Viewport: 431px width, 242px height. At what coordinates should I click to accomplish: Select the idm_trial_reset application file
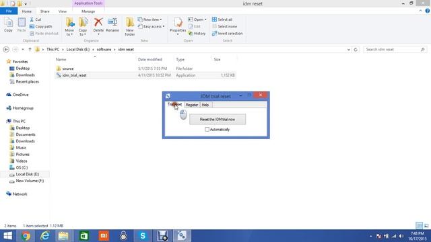pos(145,75)
